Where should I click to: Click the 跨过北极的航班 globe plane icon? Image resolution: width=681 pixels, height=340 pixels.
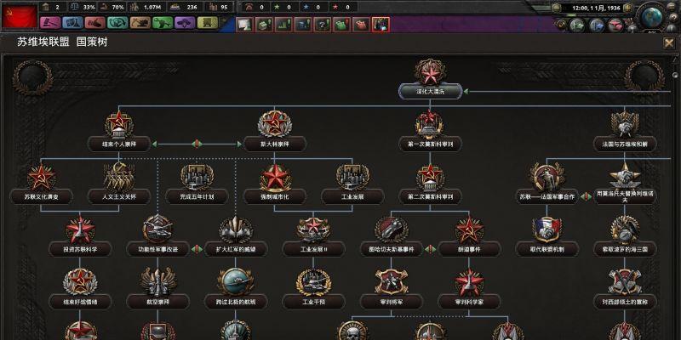click(236, 282)
